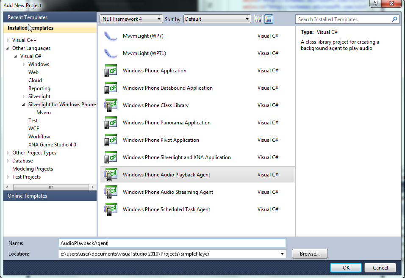Image resolution: width=405 pixels, height=278 pixels.
Task: Click the MvvmLight (WP71) feather icon
Action: coord(111,53)
